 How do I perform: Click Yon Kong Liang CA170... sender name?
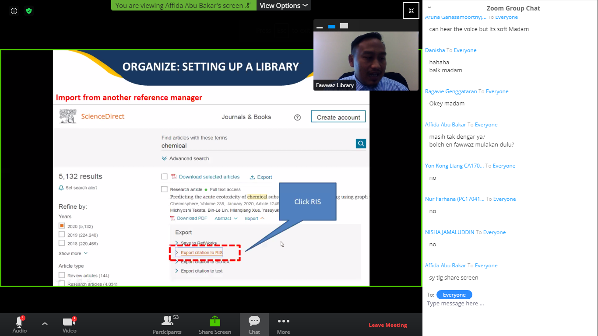tap(454, 166)
